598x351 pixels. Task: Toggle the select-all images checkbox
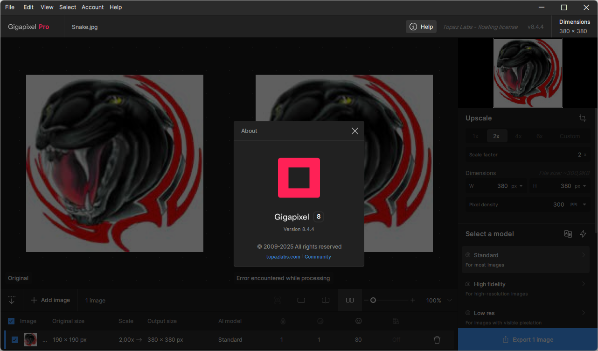click(x=11, y=321)
